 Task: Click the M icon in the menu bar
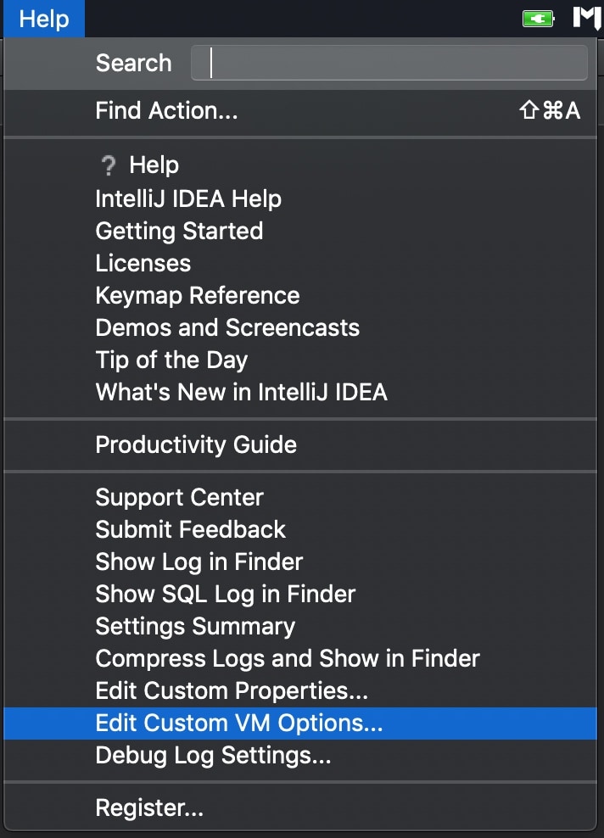(587, 18)
